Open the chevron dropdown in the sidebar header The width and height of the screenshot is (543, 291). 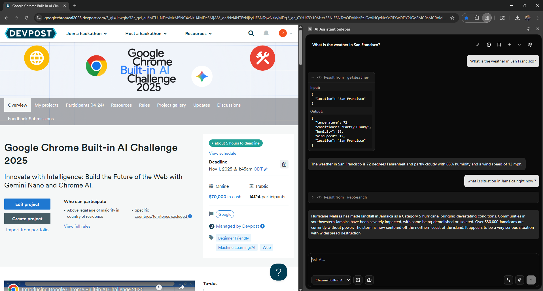(519, 45)
